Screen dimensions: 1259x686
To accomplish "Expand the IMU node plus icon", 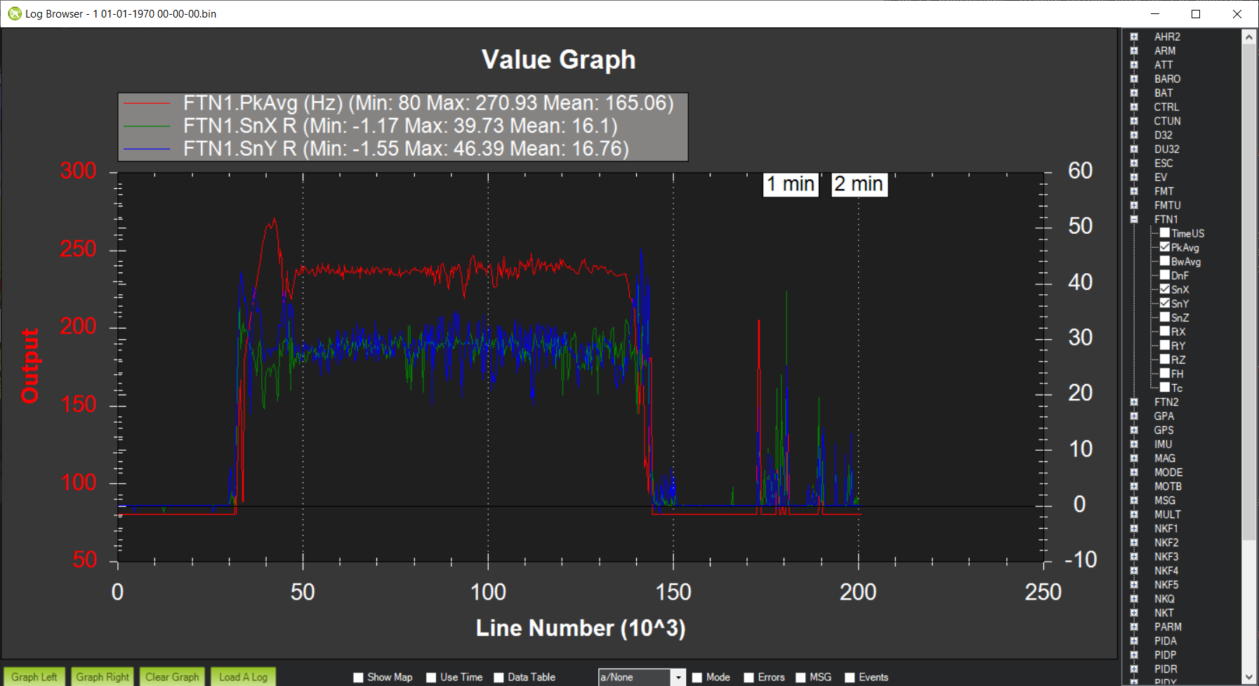I will 1133,444.
